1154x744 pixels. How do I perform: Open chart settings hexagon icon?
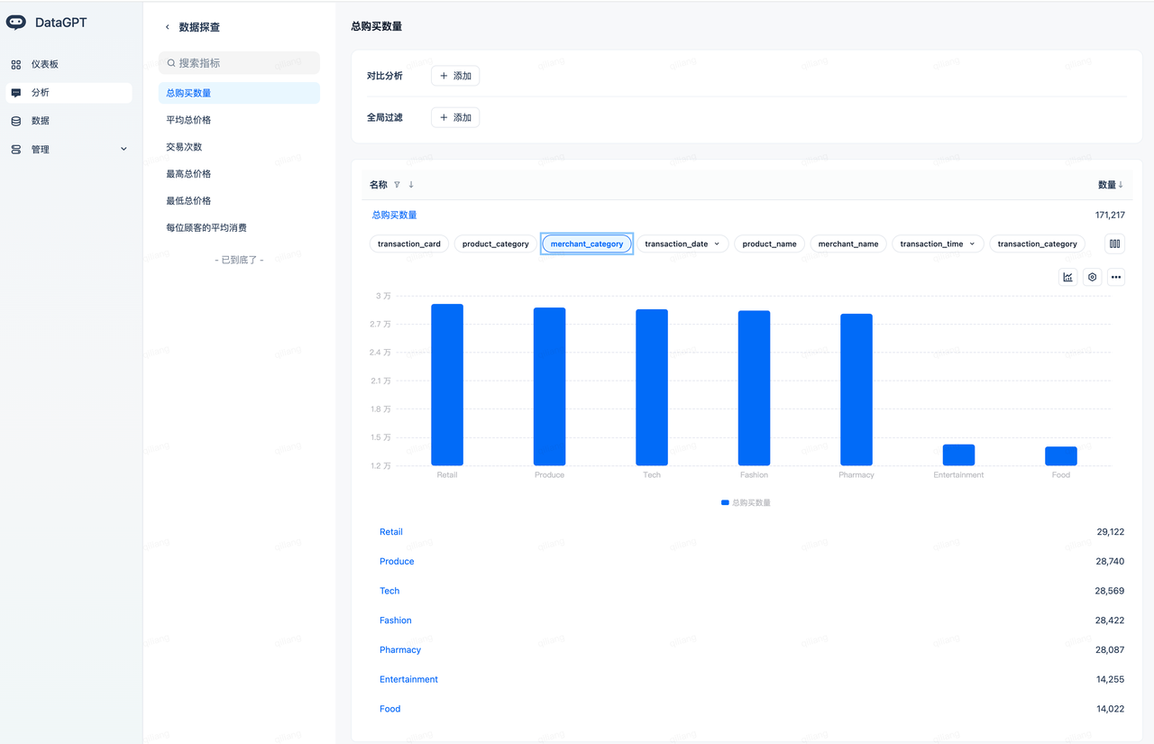(1092, 278)
